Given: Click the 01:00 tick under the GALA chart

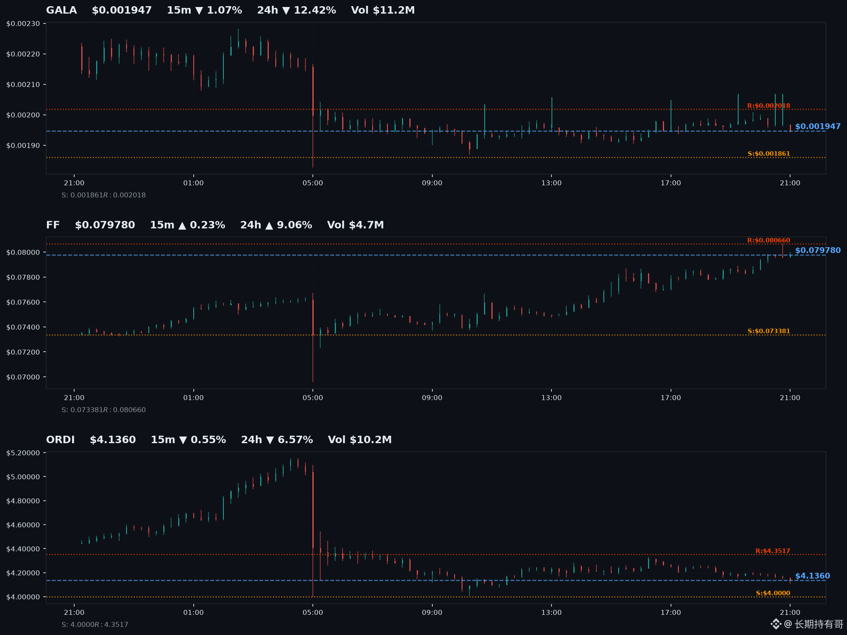Looking at the screenshot, I should coord(193,183).
